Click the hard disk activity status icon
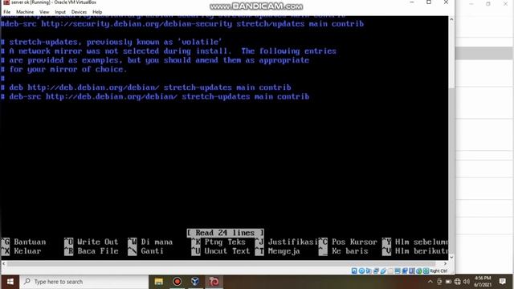 point(354,271)
